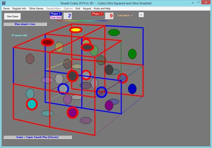Open the Keypad menu
The image size is (212, 148).
pos(87,9)
